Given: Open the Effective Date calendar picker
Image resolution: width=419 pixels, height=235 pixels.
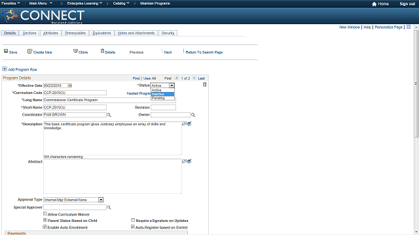Looking at the screenshot, I should (x=70, y=86).
